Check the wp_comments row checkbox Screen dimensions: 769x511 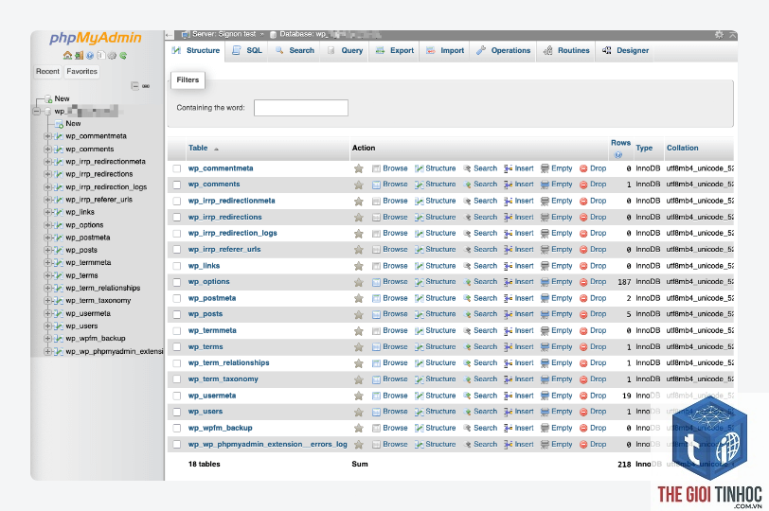(176, 185)
